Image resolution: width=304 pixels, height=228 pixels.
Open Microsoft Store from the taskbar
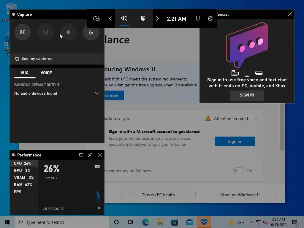click(175, 222)
